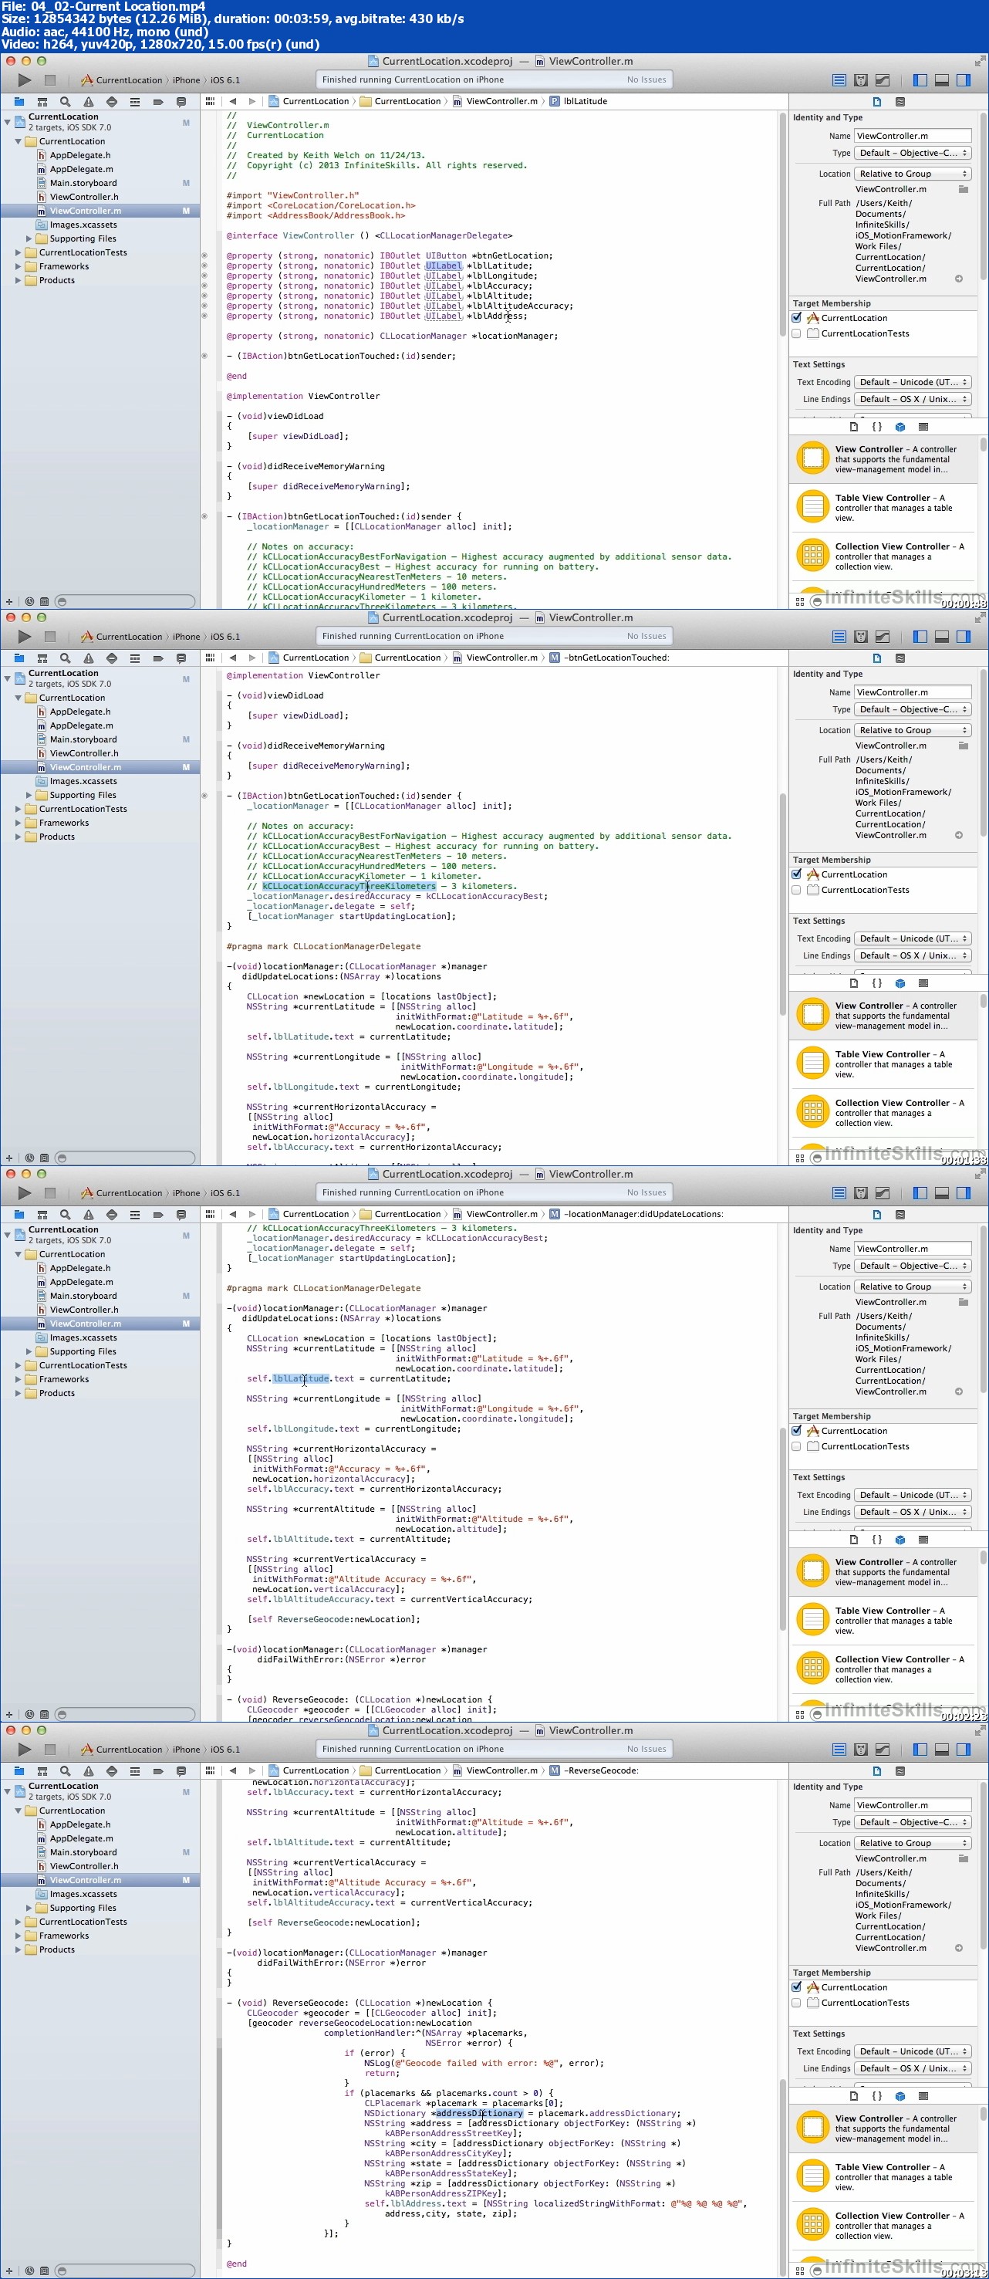
Task: Open the Object library cube in the lblLatitude frame
Action: (900, 427)
